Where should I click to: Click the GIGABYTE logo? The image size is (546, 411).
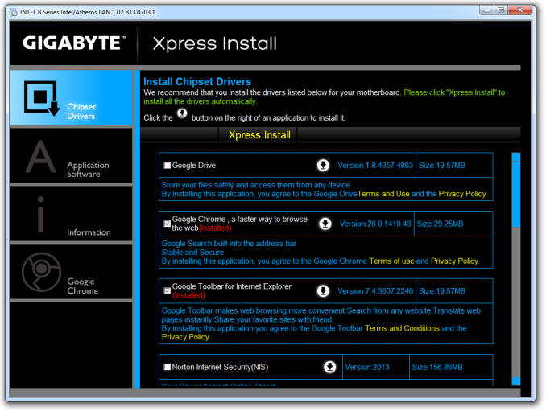point(74,43)
